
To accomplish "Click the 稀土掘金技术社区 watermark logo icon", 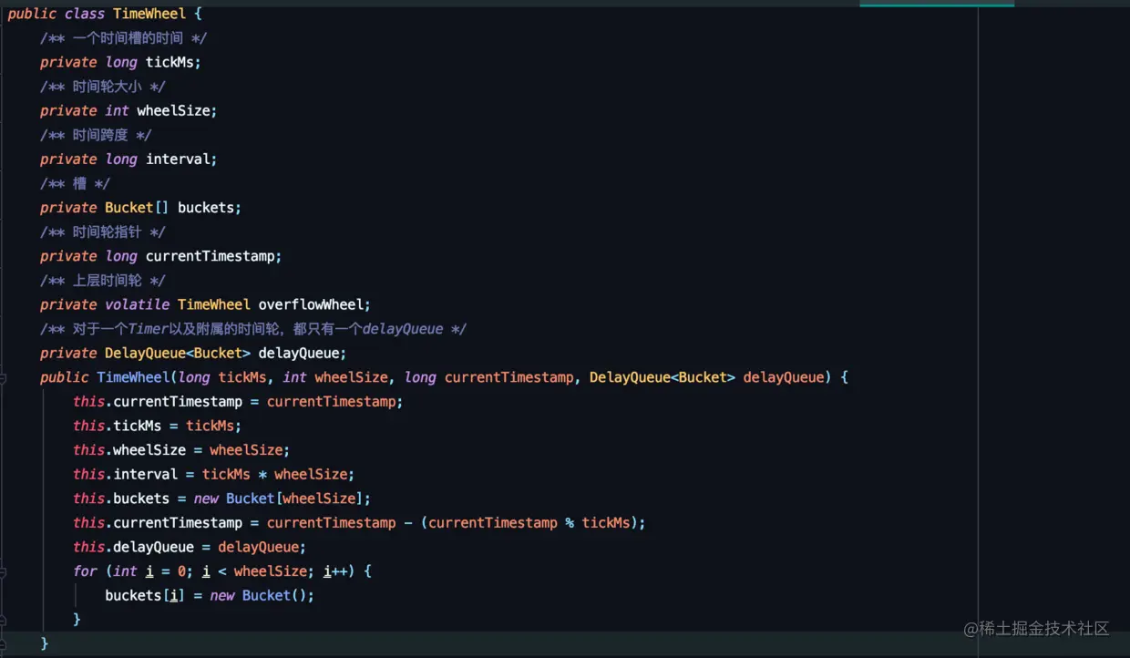I will (x=971, y=629).
